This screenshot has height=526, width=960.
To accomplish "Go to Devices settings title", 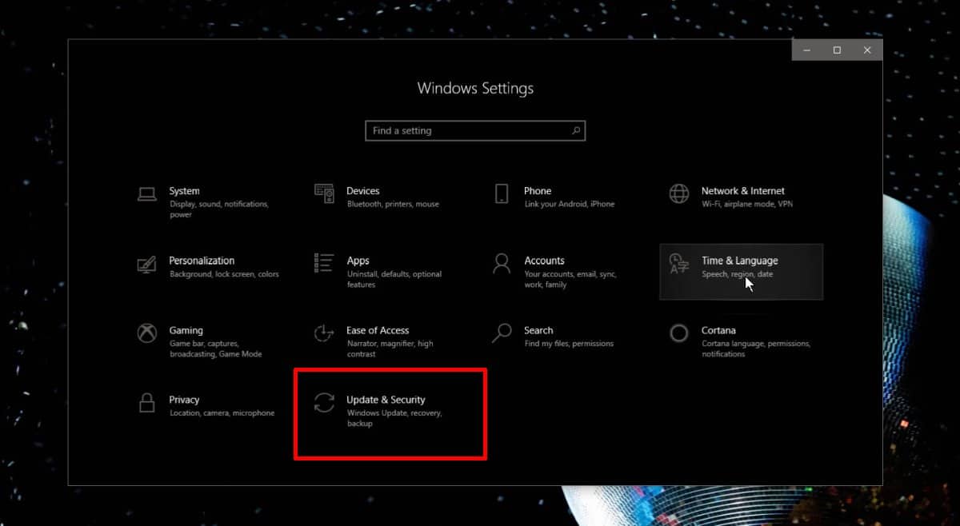I will tap(362, 191).
